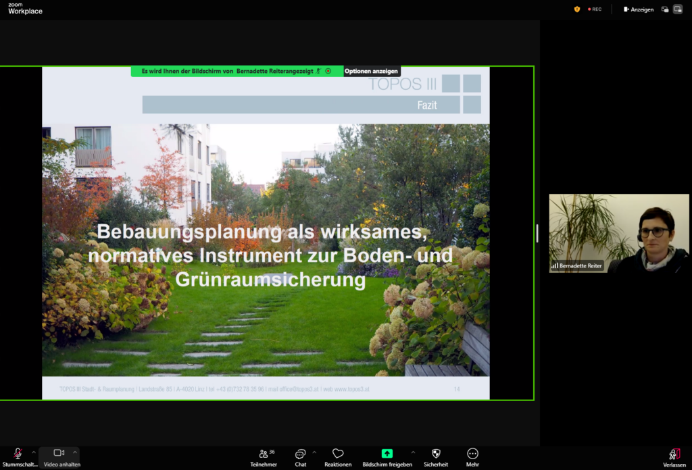Select Bernadette Reiter's video thumbnail
The height and width of the screenshot is (470, 692).
click(618, 233)
